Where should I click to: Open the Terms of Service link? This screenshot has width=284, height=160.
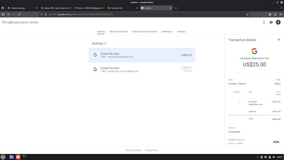[x=134, y=150]
